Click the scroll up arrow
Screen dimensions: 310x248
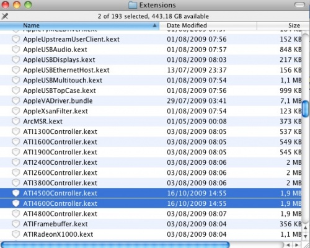tap(306, 228)
